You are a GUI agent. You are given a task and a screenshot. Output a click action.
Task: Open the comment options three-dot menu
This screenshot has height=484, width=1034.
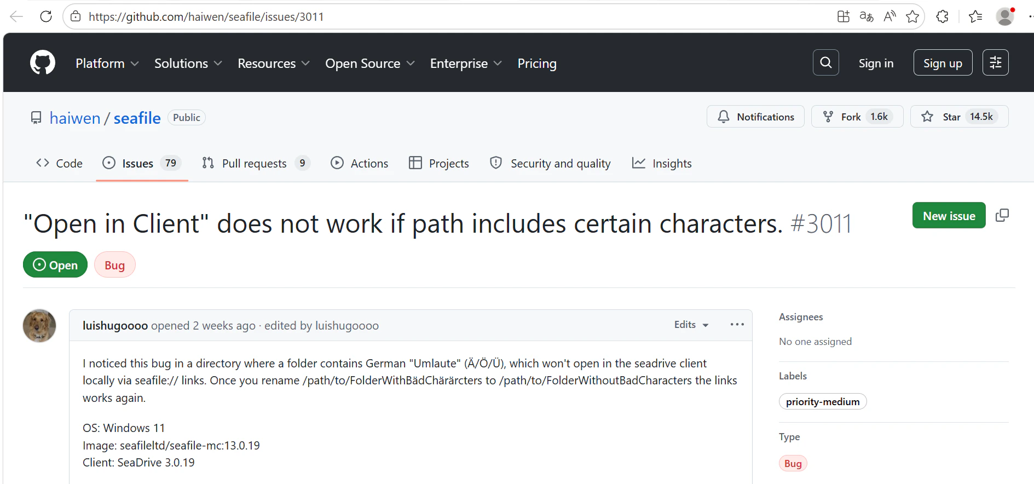[737, 325]
